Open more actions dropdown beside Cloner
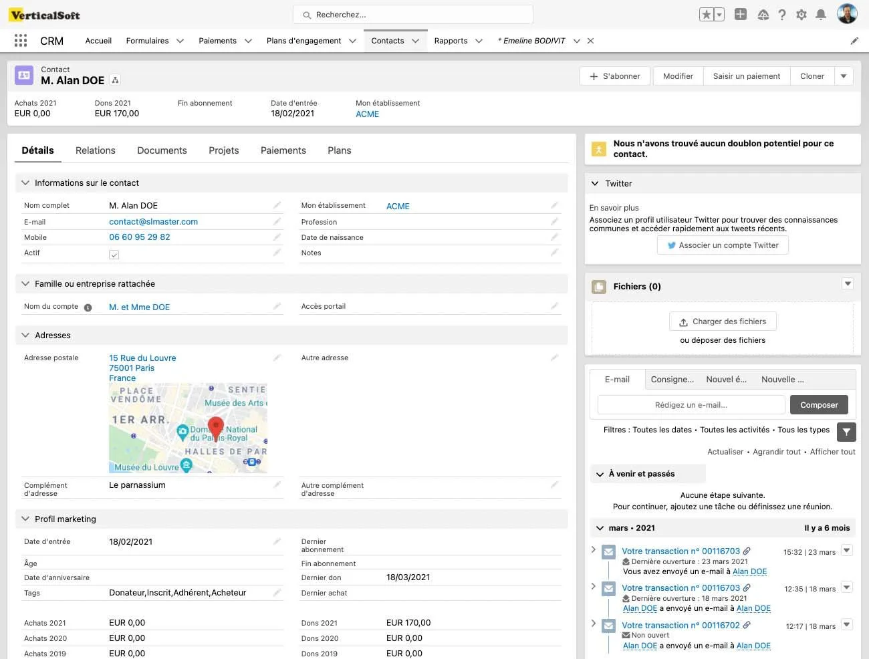 [844, 76]
